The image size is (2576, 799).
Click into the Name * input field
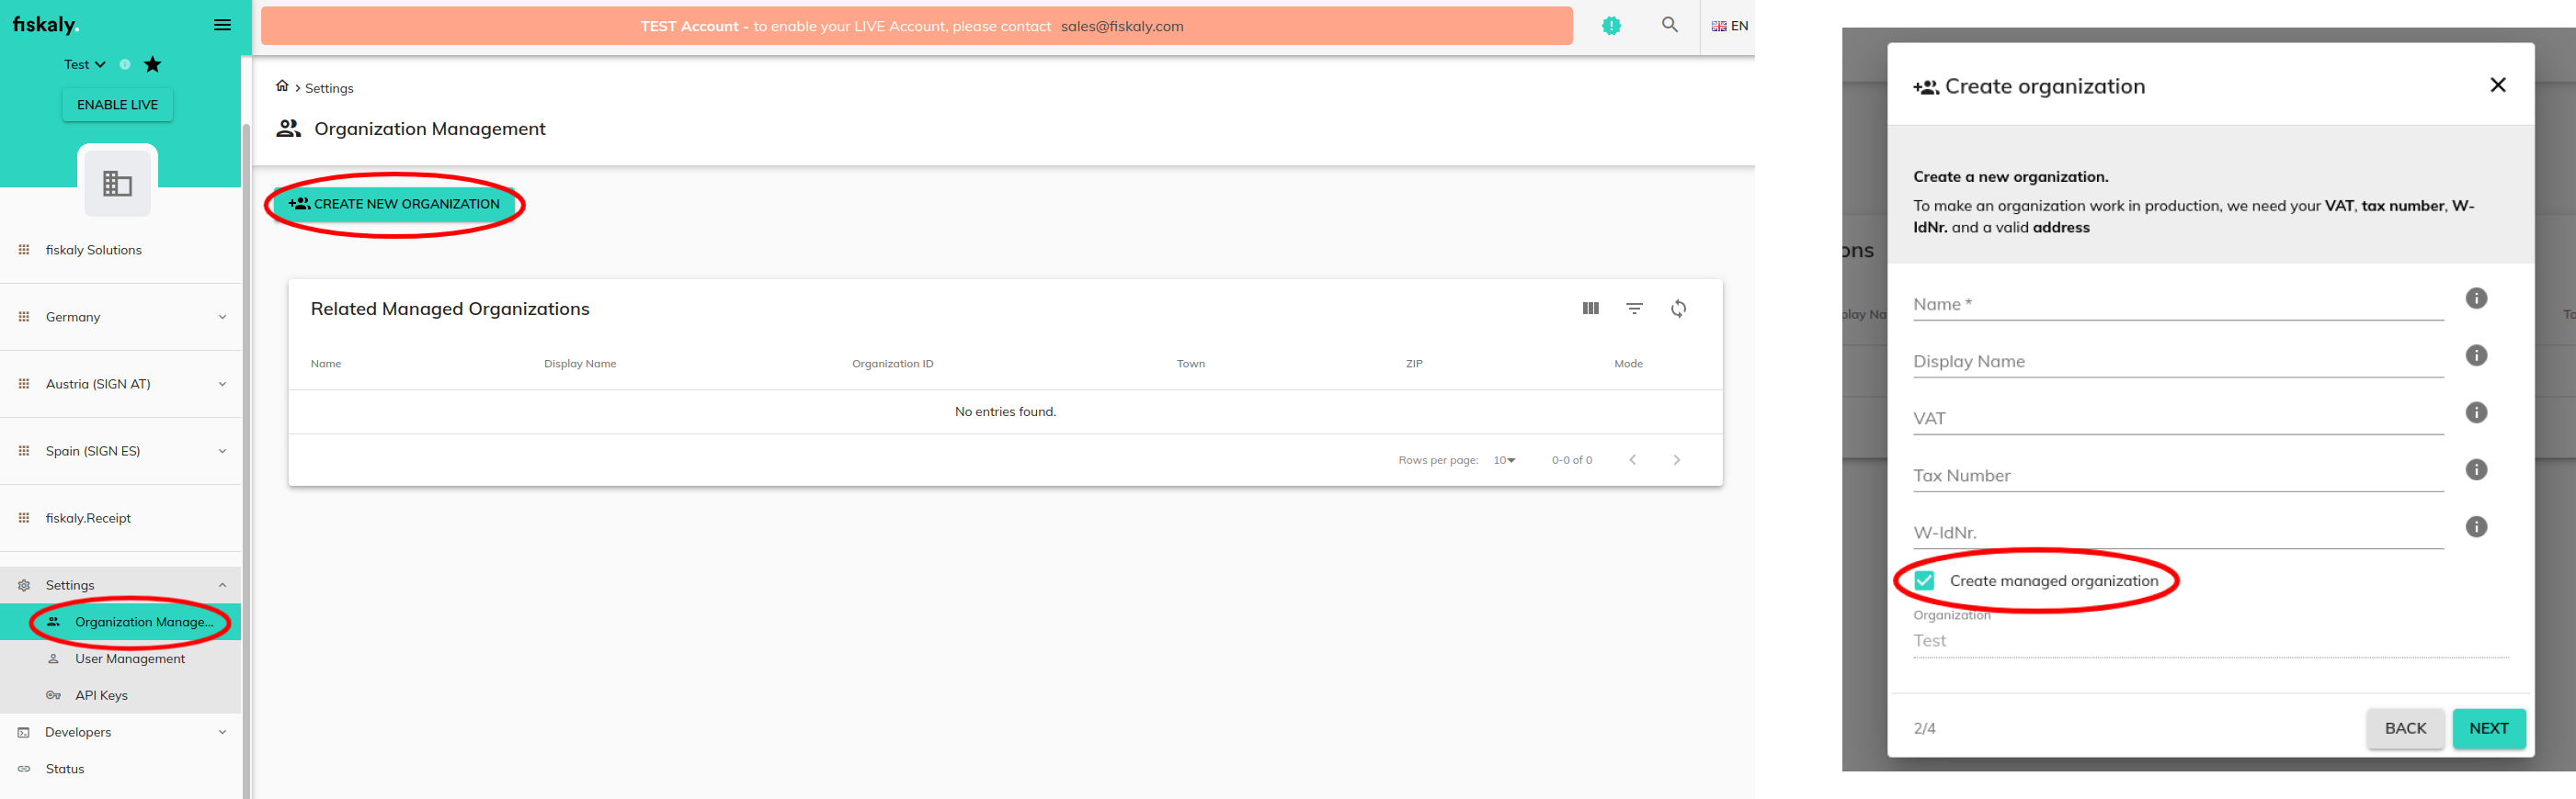click(2177, 305)
